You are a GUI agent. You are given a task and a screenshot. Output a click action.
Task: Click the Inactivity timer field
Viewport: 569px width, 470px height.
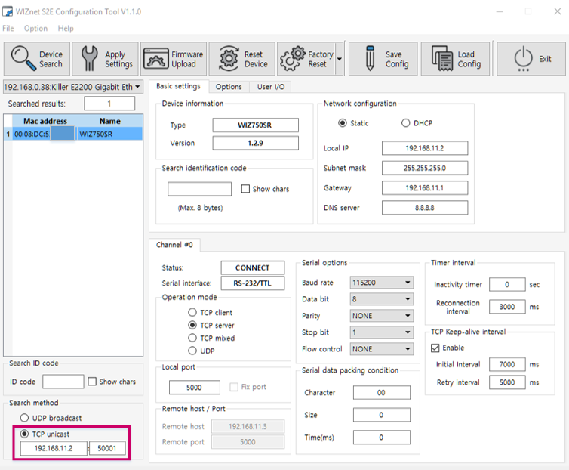(x=507, y=284)
